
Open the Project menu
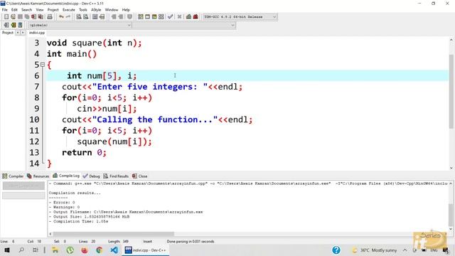[x=53, y=9]
